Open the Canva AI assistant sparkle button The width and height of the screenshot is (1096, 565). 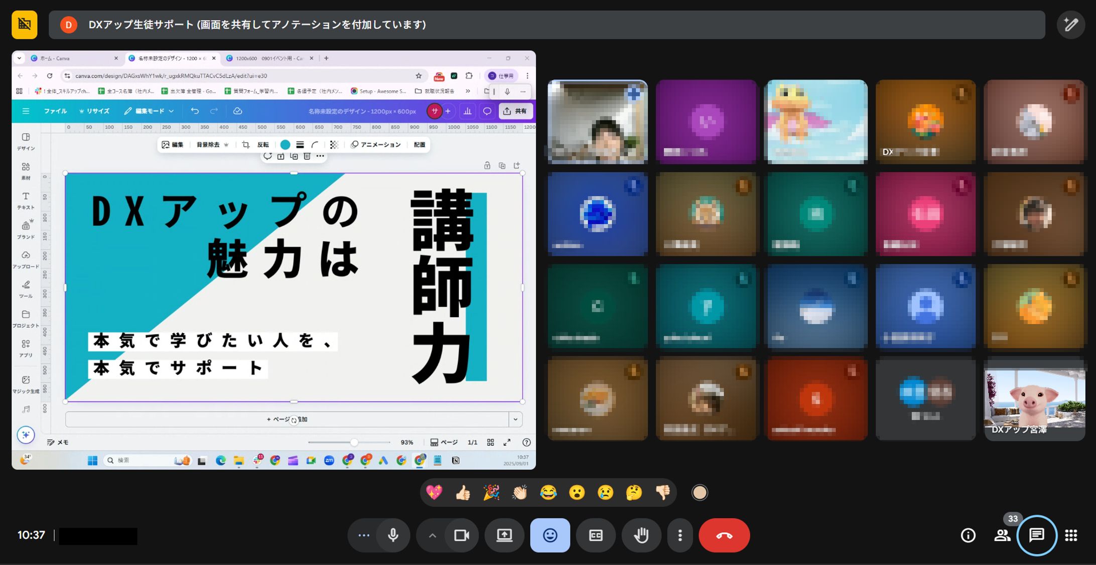tap(26, 435)
